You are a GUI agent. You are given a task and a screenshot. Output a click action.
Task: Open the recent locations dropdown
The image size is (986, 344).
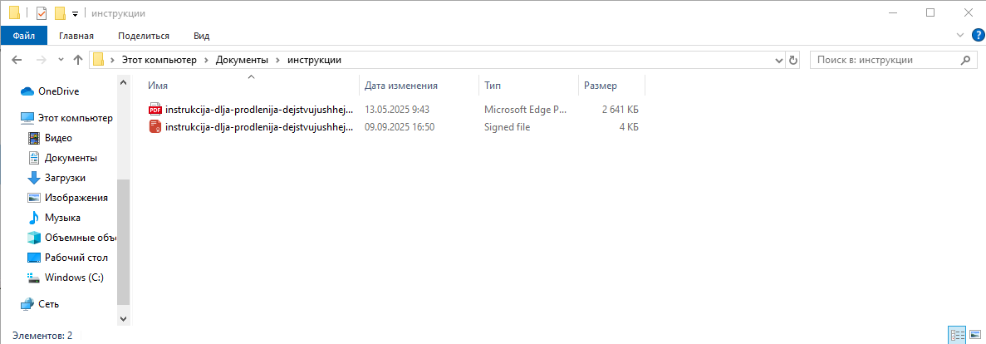click(x=61, y=60)
